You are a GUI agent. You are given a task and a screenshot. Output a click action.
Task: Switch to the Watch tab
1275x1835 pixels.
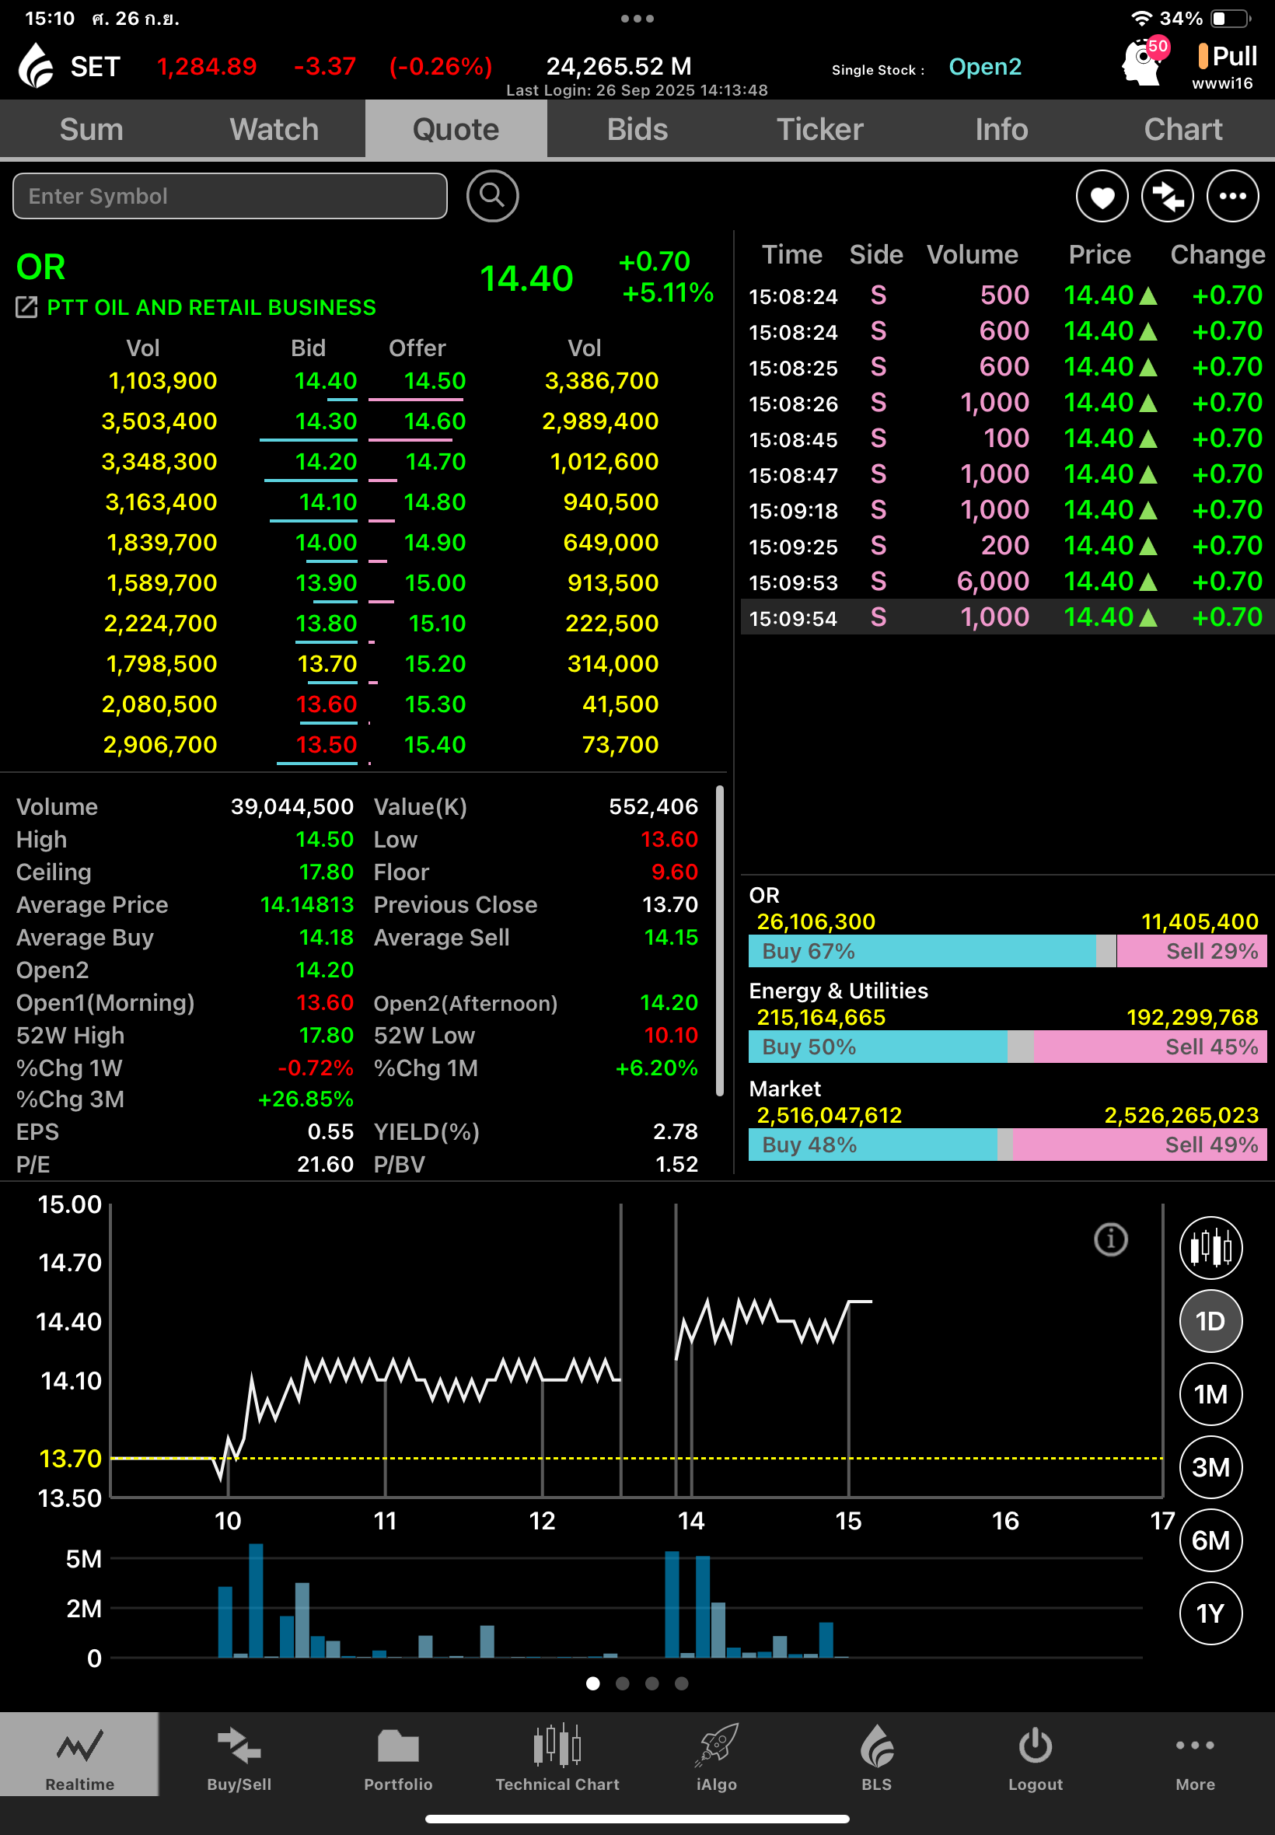tap(274, 129)
